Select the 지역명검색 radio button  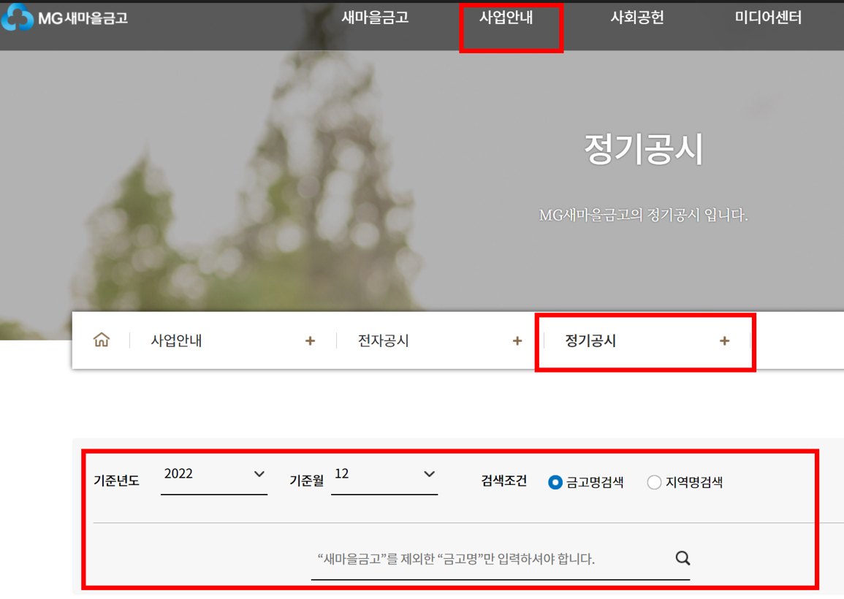[654, 482]
